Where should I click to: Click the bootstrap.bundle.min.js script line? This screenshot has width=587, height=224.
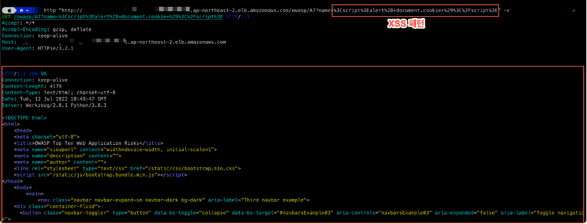[x=100, y=175]
